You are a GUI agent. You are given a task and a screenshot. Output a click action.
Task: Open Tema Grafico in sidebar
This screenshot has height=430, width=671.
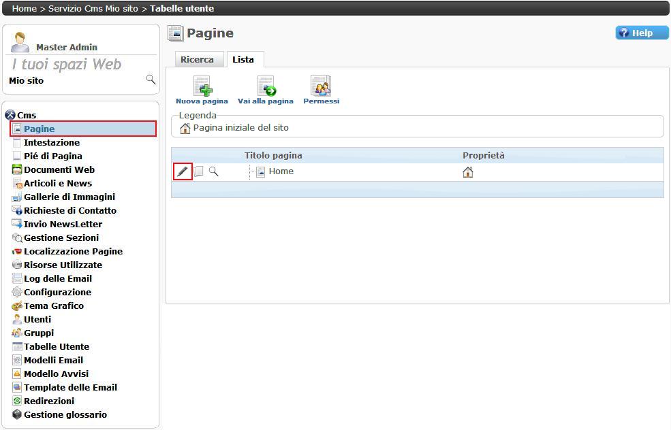(x=54, y=305)
